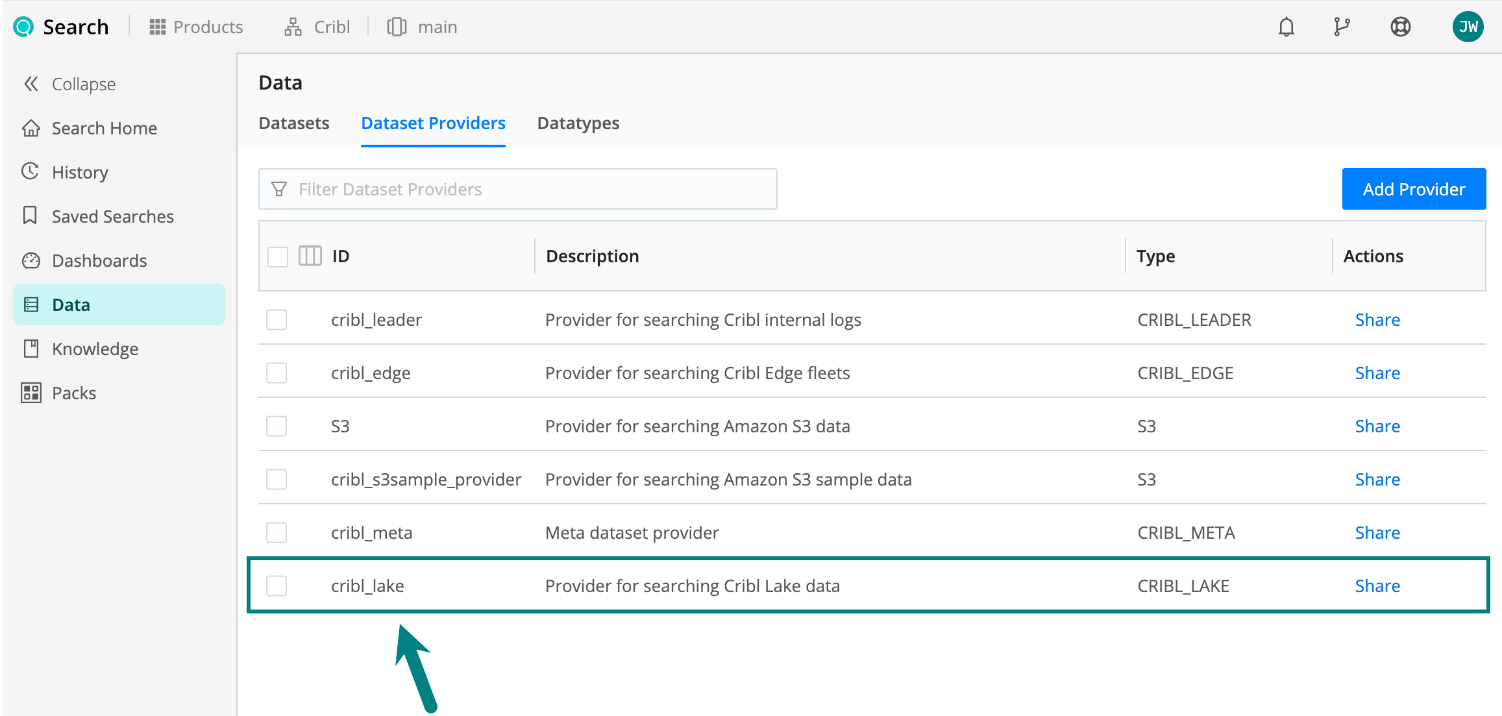Tick the cribl_lake row checkbox

coord(277,586)
